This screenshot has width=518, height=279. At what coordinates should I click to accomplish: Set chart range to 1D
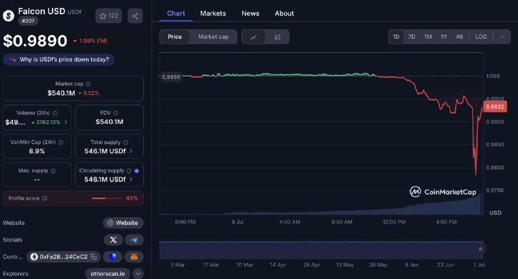[x=396, y=37]
